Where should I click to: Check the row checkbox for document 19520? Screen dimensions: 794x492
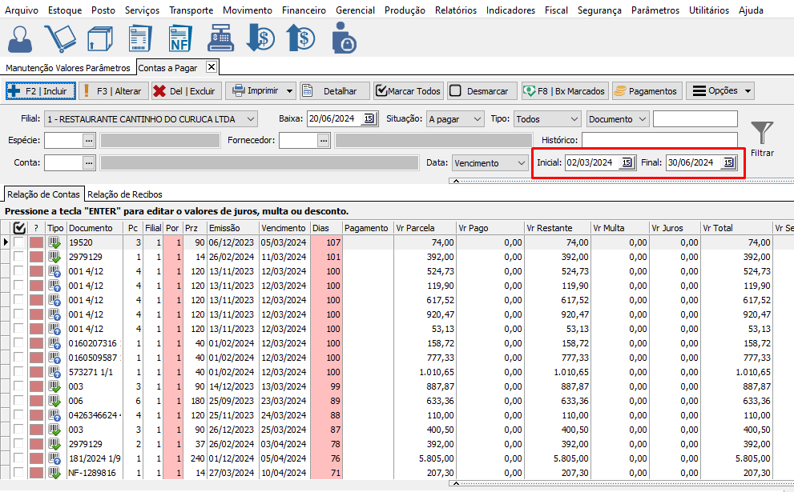pyautogui.click(x=19, y=242)
